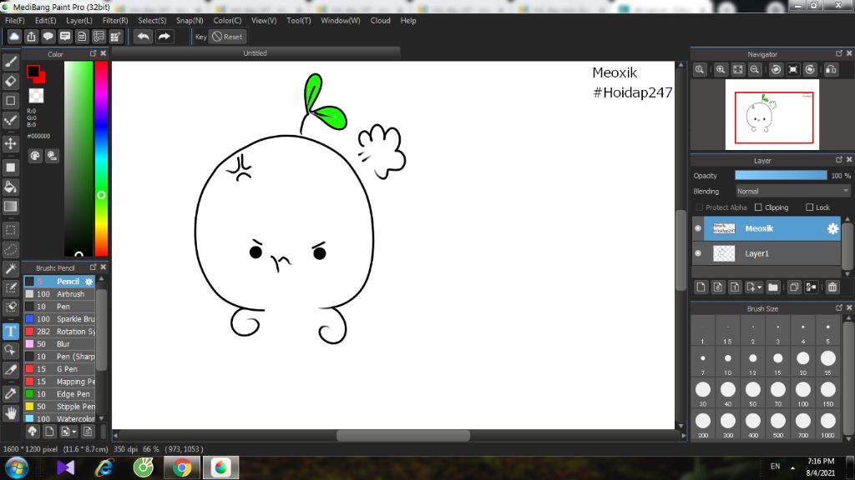Viewport: 855px width, 480px height.
Task: Click the Zoom In icon in Navigator
Action: click(721, 70)
